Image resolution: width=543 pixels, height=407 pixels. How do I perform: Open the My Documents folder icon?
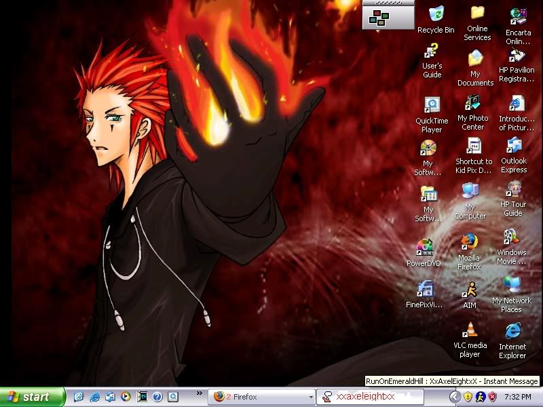pyautogui.click(x=475, y=67)
